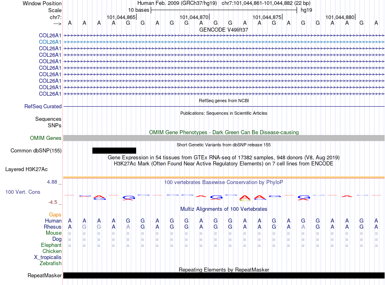Open the Gene Expression in 54 tissues GTEx title
Image resolution: width=385 pixels, height=285 pixels.
click(224, 157)
